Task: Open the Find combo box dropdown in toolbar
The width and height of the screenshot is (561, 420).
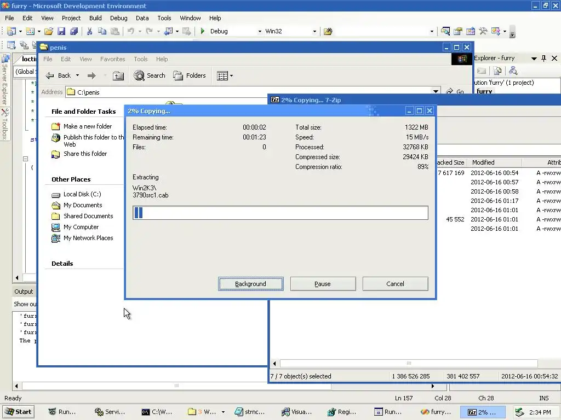Action: 432,31
